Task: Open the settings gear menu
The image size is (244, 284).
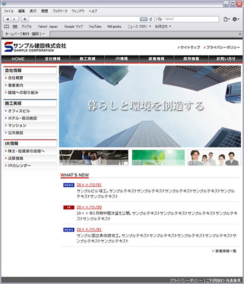Action: coord(236,19)
